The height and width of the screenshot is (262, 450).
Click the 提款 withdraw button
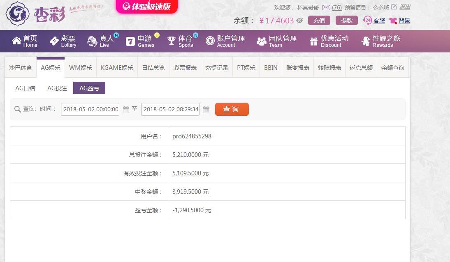coord(346,21)
